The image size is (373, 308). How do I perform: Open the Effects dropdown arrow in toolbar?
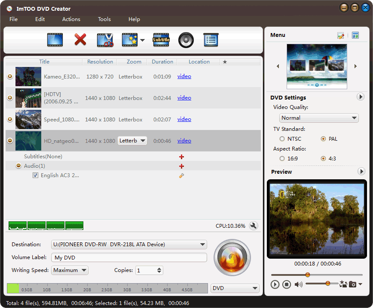click(142, 40)
